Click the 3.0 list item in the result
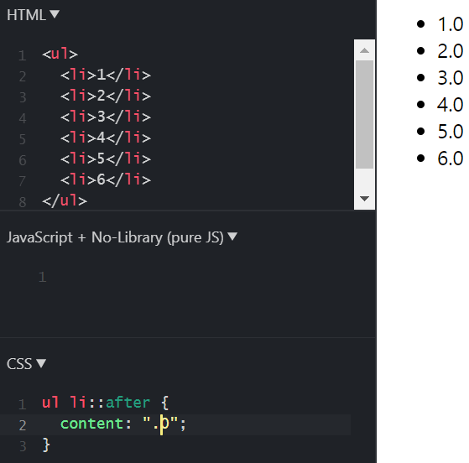The height and width of the screenshot is (463, 469). pos(451,78)
